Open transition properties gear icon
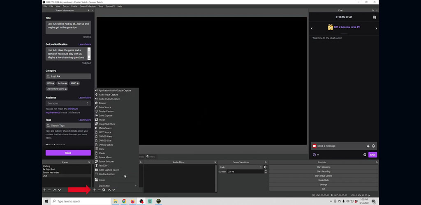This screenshot has width=421, height=205. tap(265, 167)
